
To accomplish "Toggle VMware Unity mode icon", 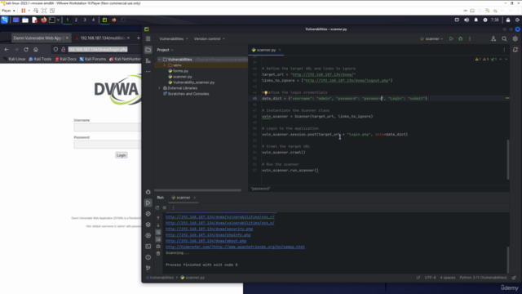I will (x=52, y=11).
